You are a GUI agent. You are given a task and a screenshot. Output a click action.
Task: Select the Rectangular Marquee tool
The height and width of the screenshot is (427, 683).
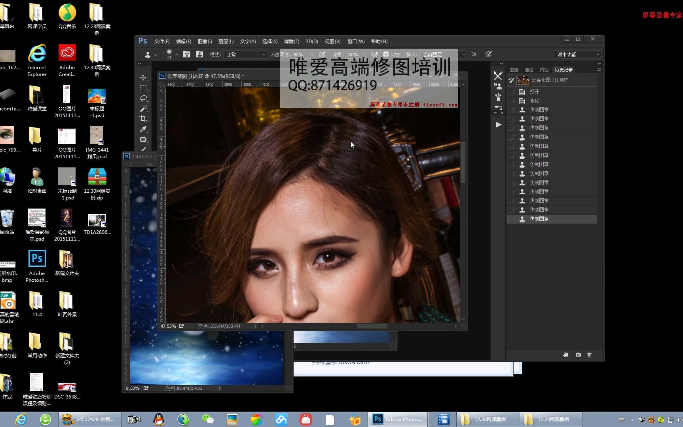(x=143, y=88)
